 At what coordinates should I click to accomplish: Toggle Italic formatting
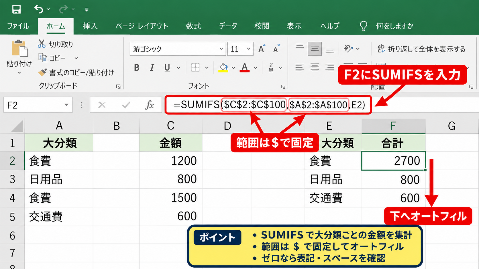(x=152, y=68)
